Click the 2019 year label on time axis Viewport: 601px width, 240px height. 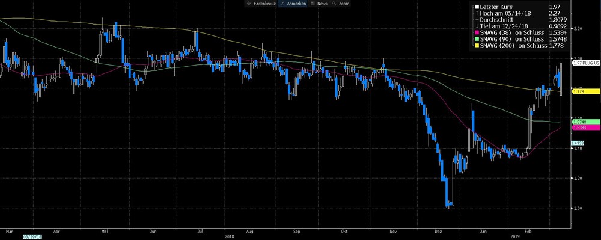(x=515, y=236)
